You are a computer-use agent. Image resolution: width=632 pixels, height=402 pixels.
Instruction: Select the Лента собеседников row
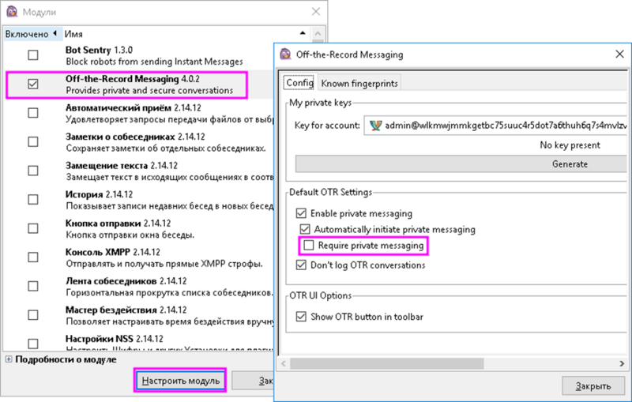pyautogui.click(x=137, y=287)
